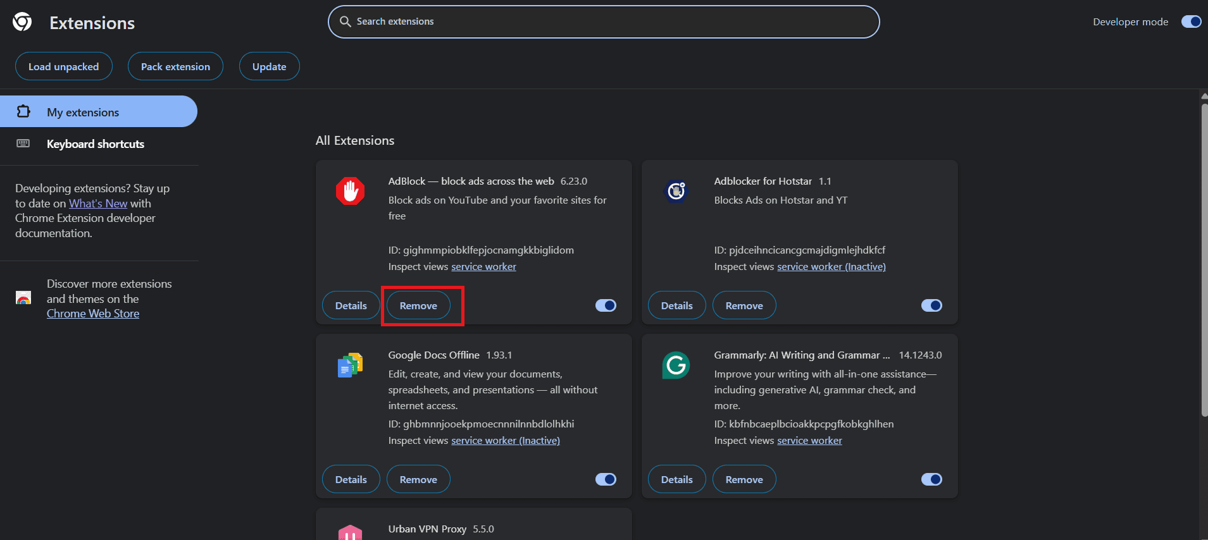Remove Google Docs Offline extension
This screenshot has height=540, width=1208.
pyautogui.click(x=418, y=479)
